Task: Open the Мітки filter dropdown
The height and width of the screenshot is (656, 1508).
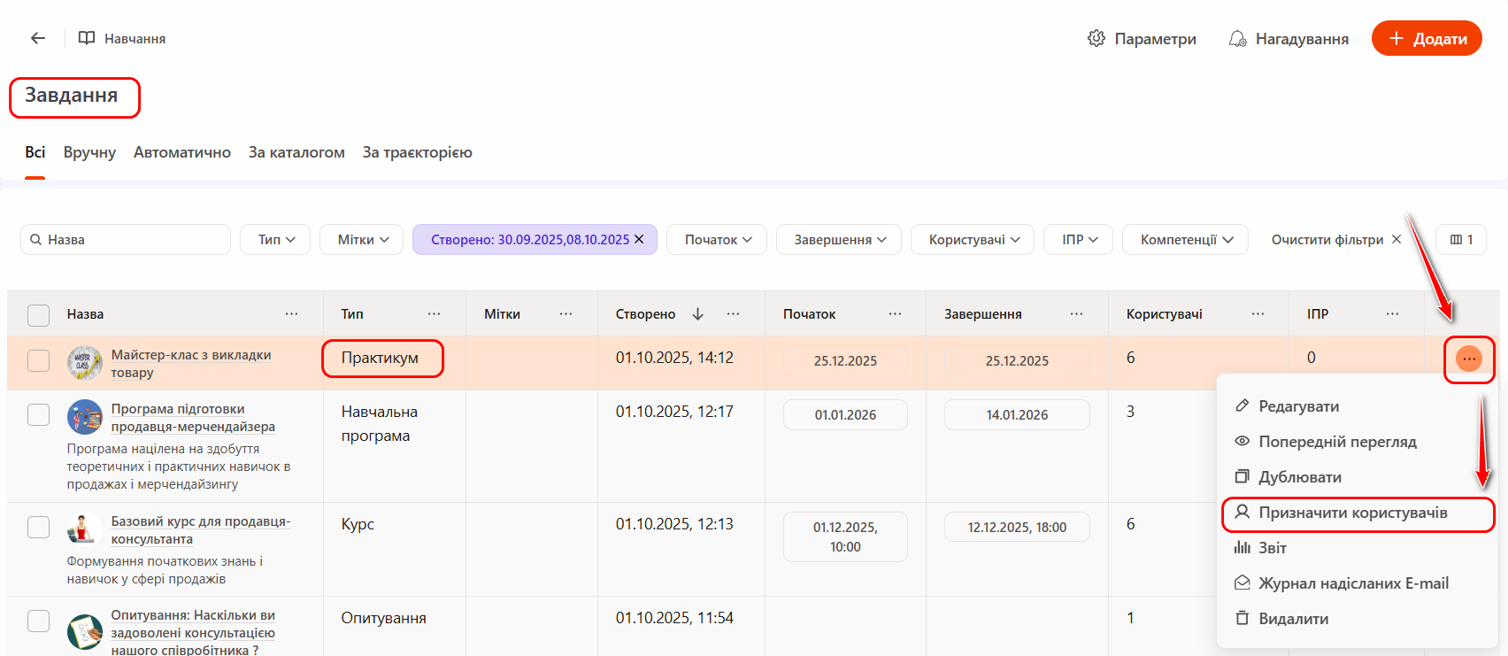Action: [361, 240]
